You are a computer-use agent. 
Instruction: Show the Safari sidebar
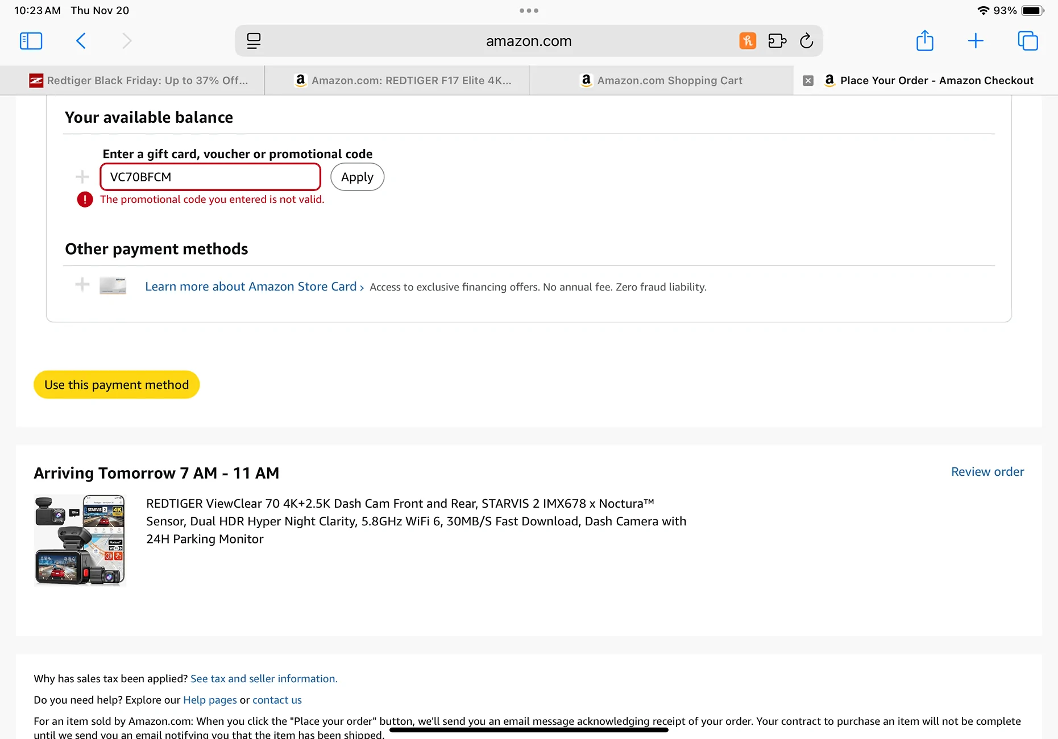tap(31, 41)
